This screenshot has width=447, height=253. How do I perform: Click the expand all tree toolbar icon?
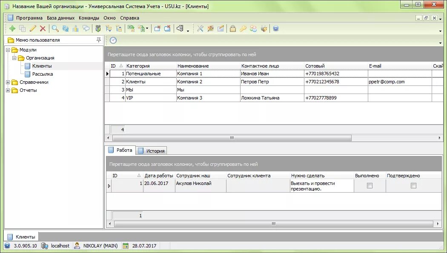(x=109, y=28)
